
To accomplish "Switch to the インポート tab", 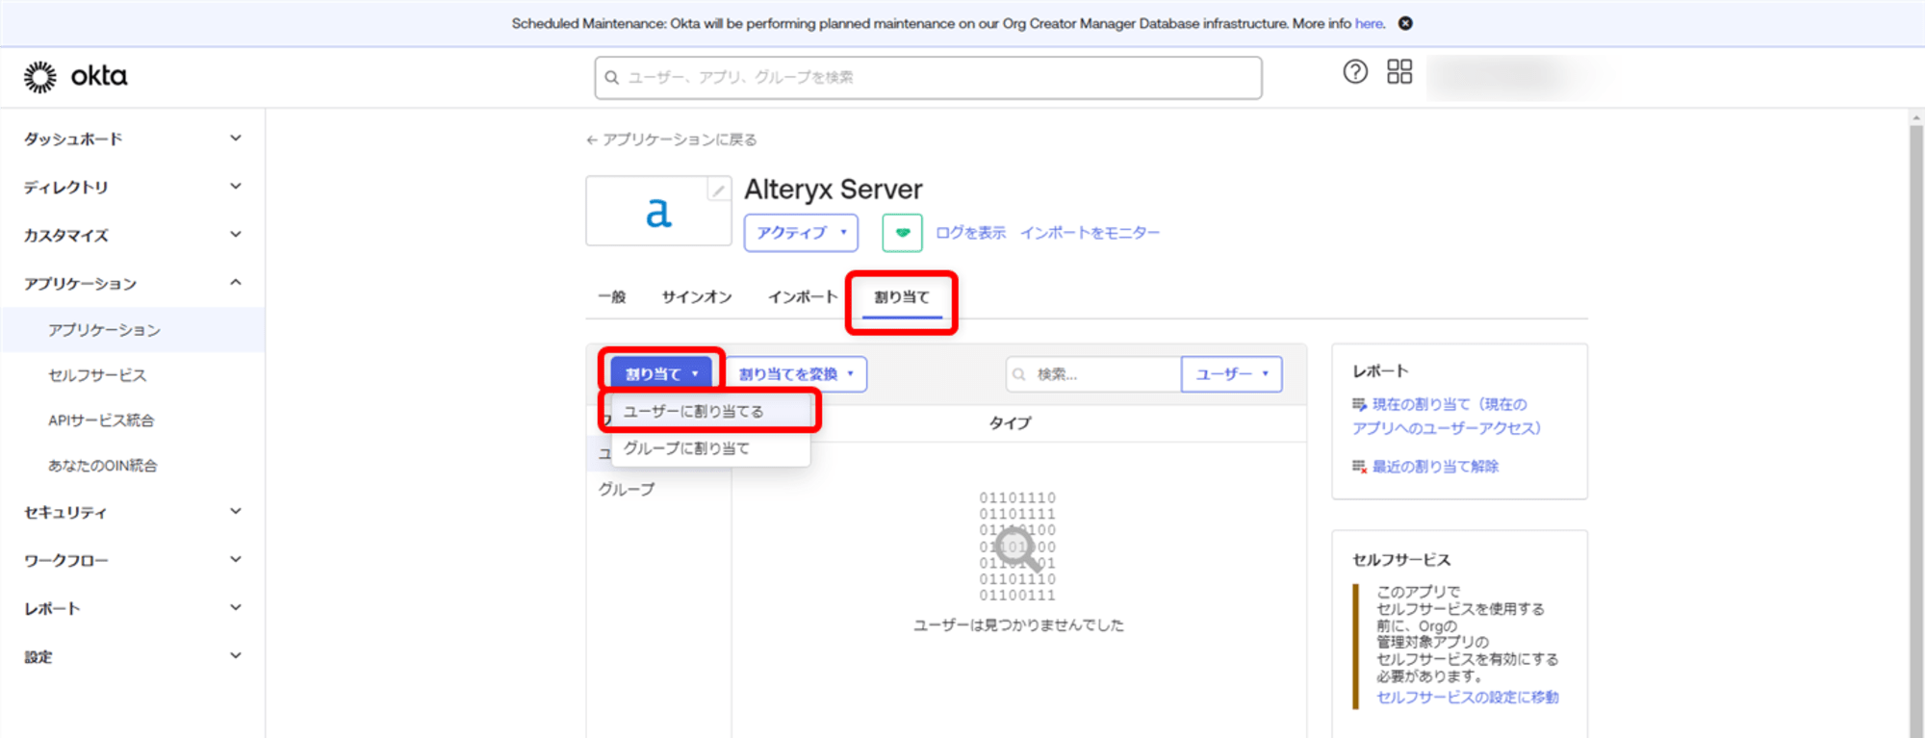I will point(803,297).
